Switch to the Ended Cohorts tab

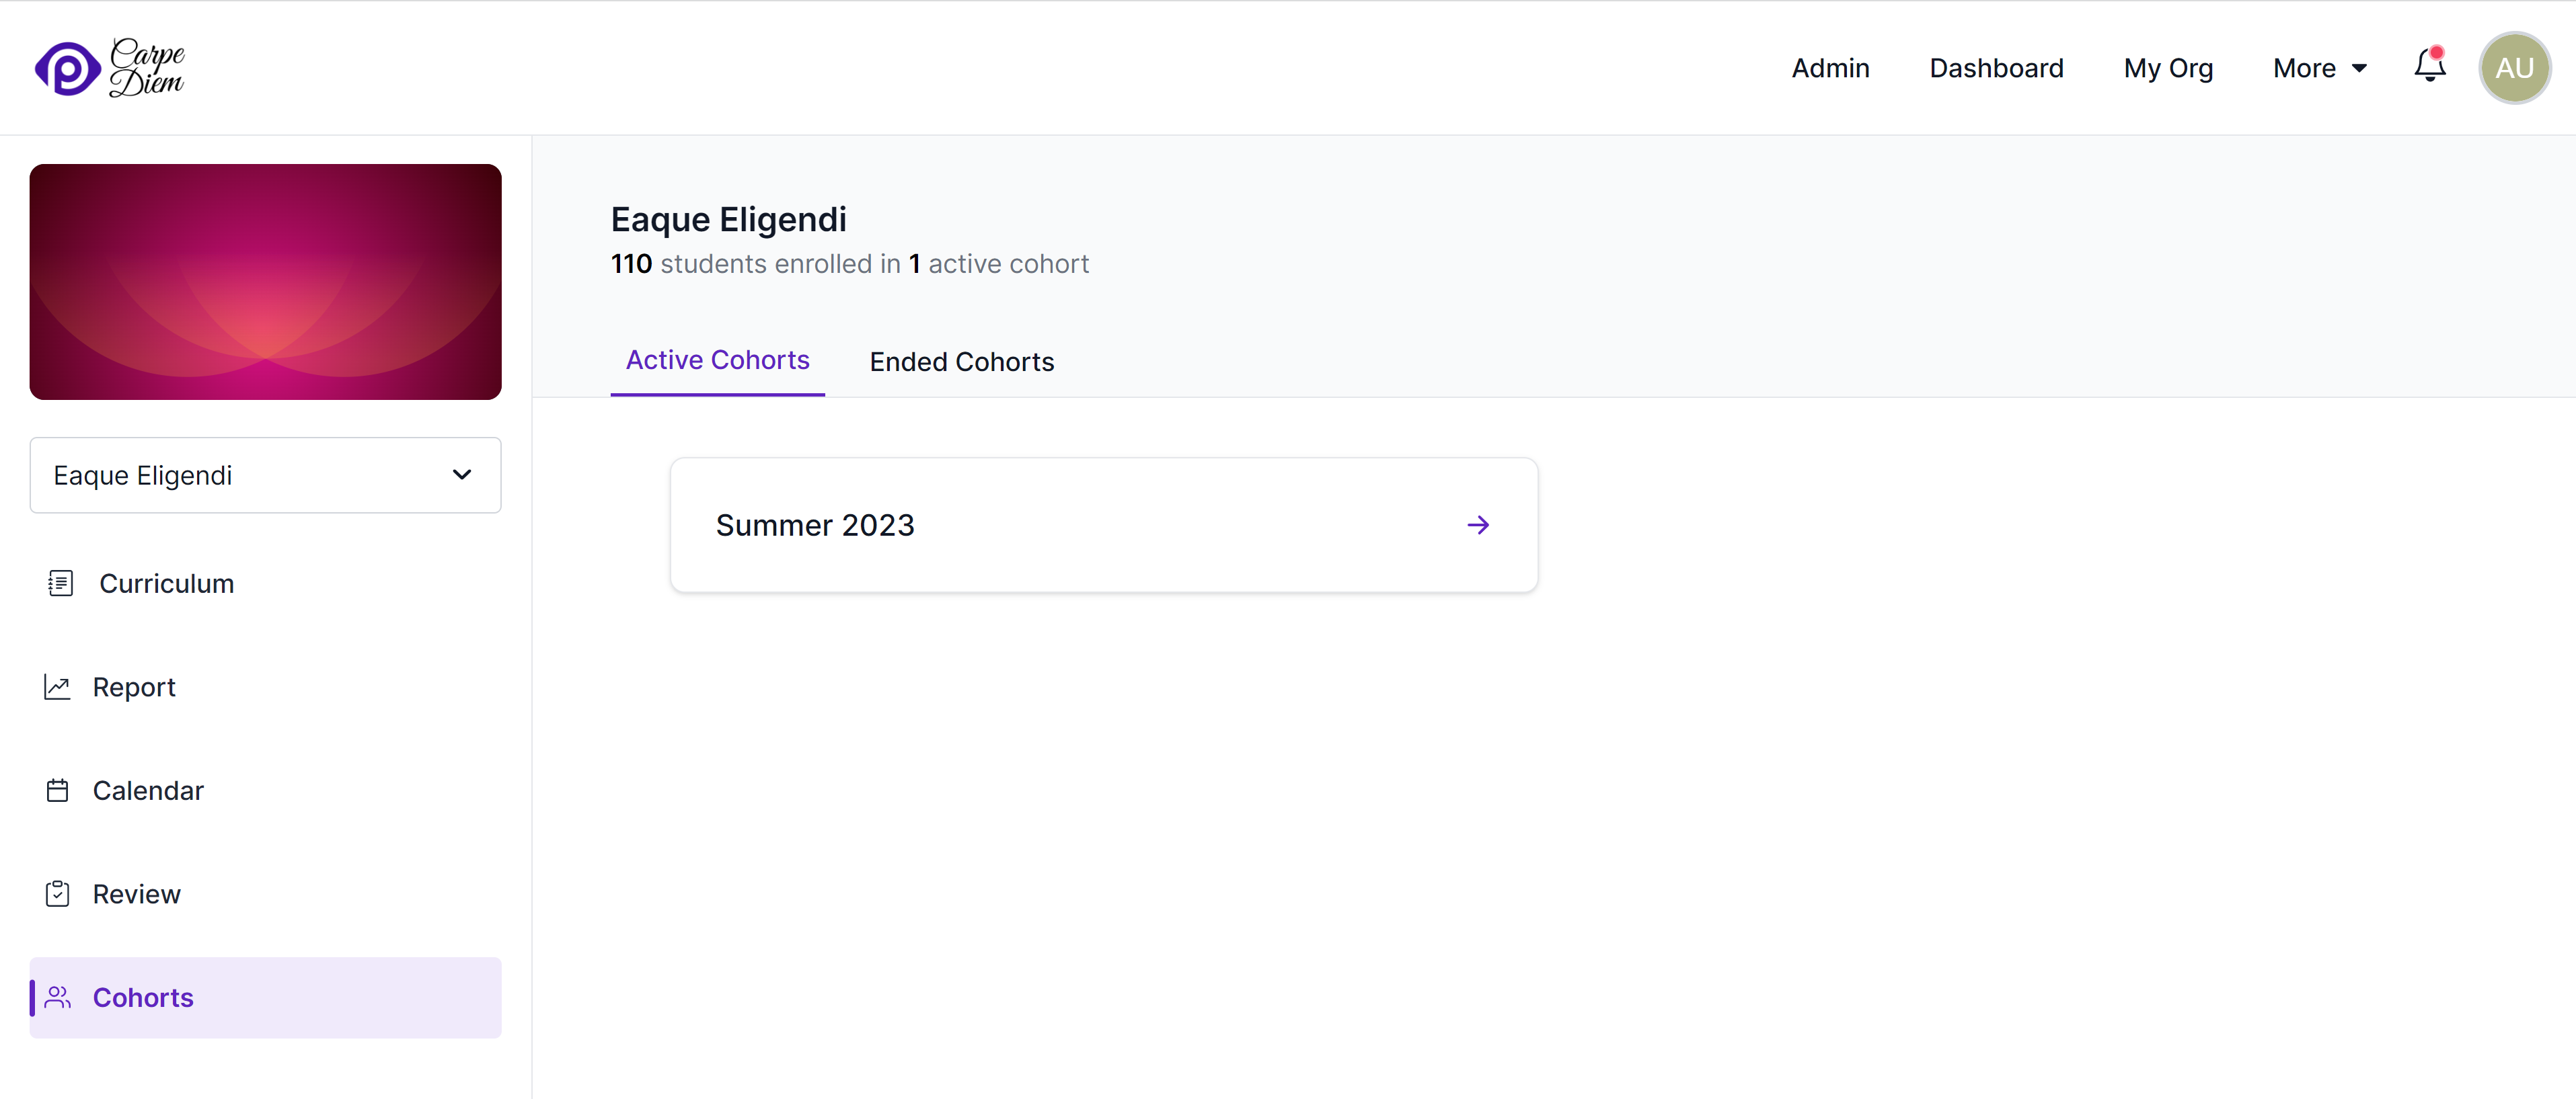(961, 362)
